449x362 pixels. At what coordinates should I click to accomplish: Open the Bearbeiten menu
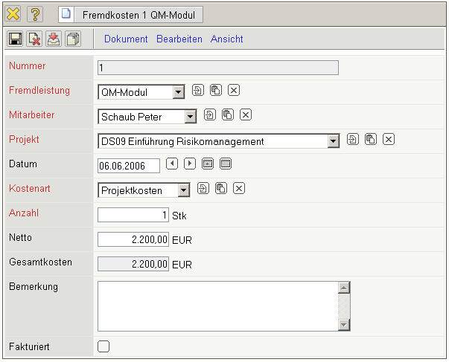coord(179,39)
